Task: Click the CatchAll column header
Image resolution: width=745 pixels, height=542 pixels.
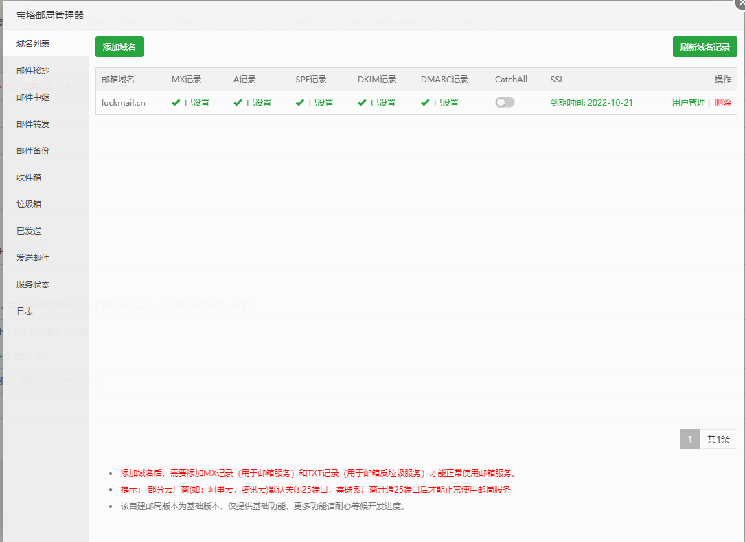Action: click(x=512, y=80)
